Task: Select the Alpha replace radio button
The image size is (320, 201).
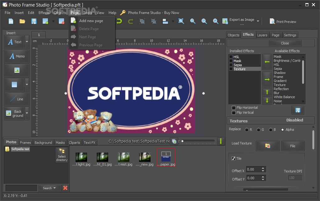Action: (x=282, y=130)
